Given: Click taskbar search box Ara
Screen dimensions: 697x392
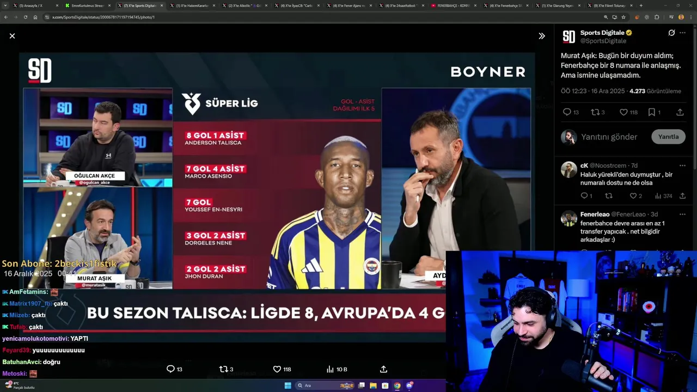Looking at the screenshot, I should 325,385.
